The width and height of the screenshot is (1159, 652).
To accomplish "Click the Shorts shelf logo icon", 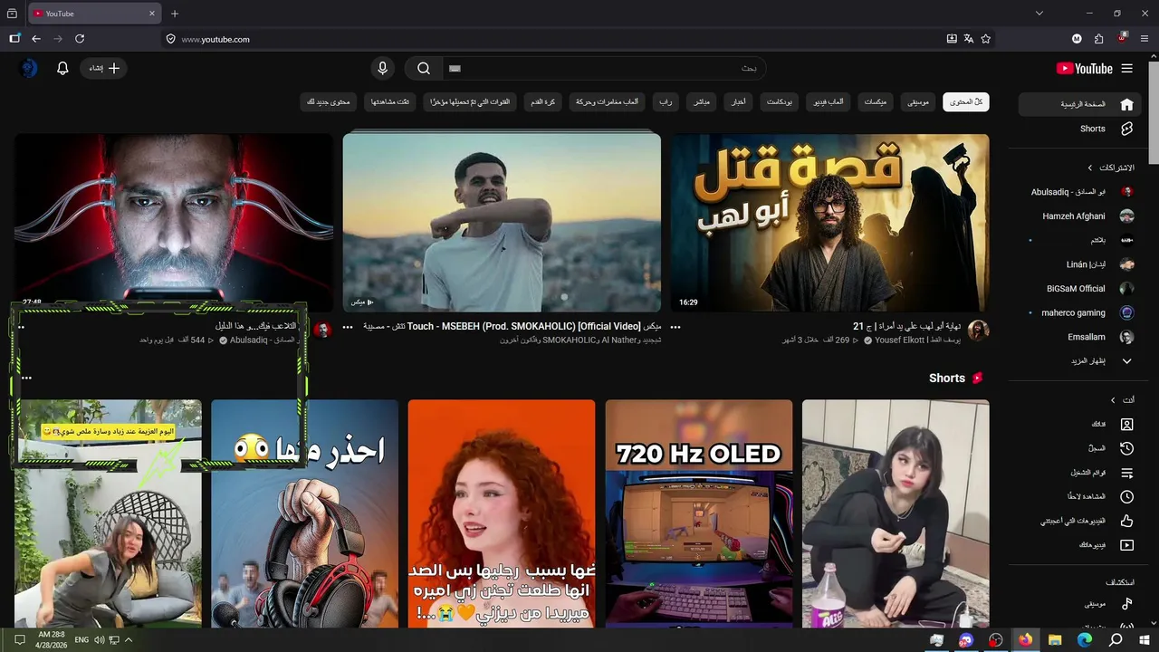I will coord(978,379).
